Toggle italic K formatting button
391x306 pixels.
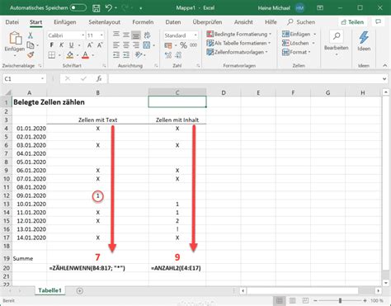[61, 45]
